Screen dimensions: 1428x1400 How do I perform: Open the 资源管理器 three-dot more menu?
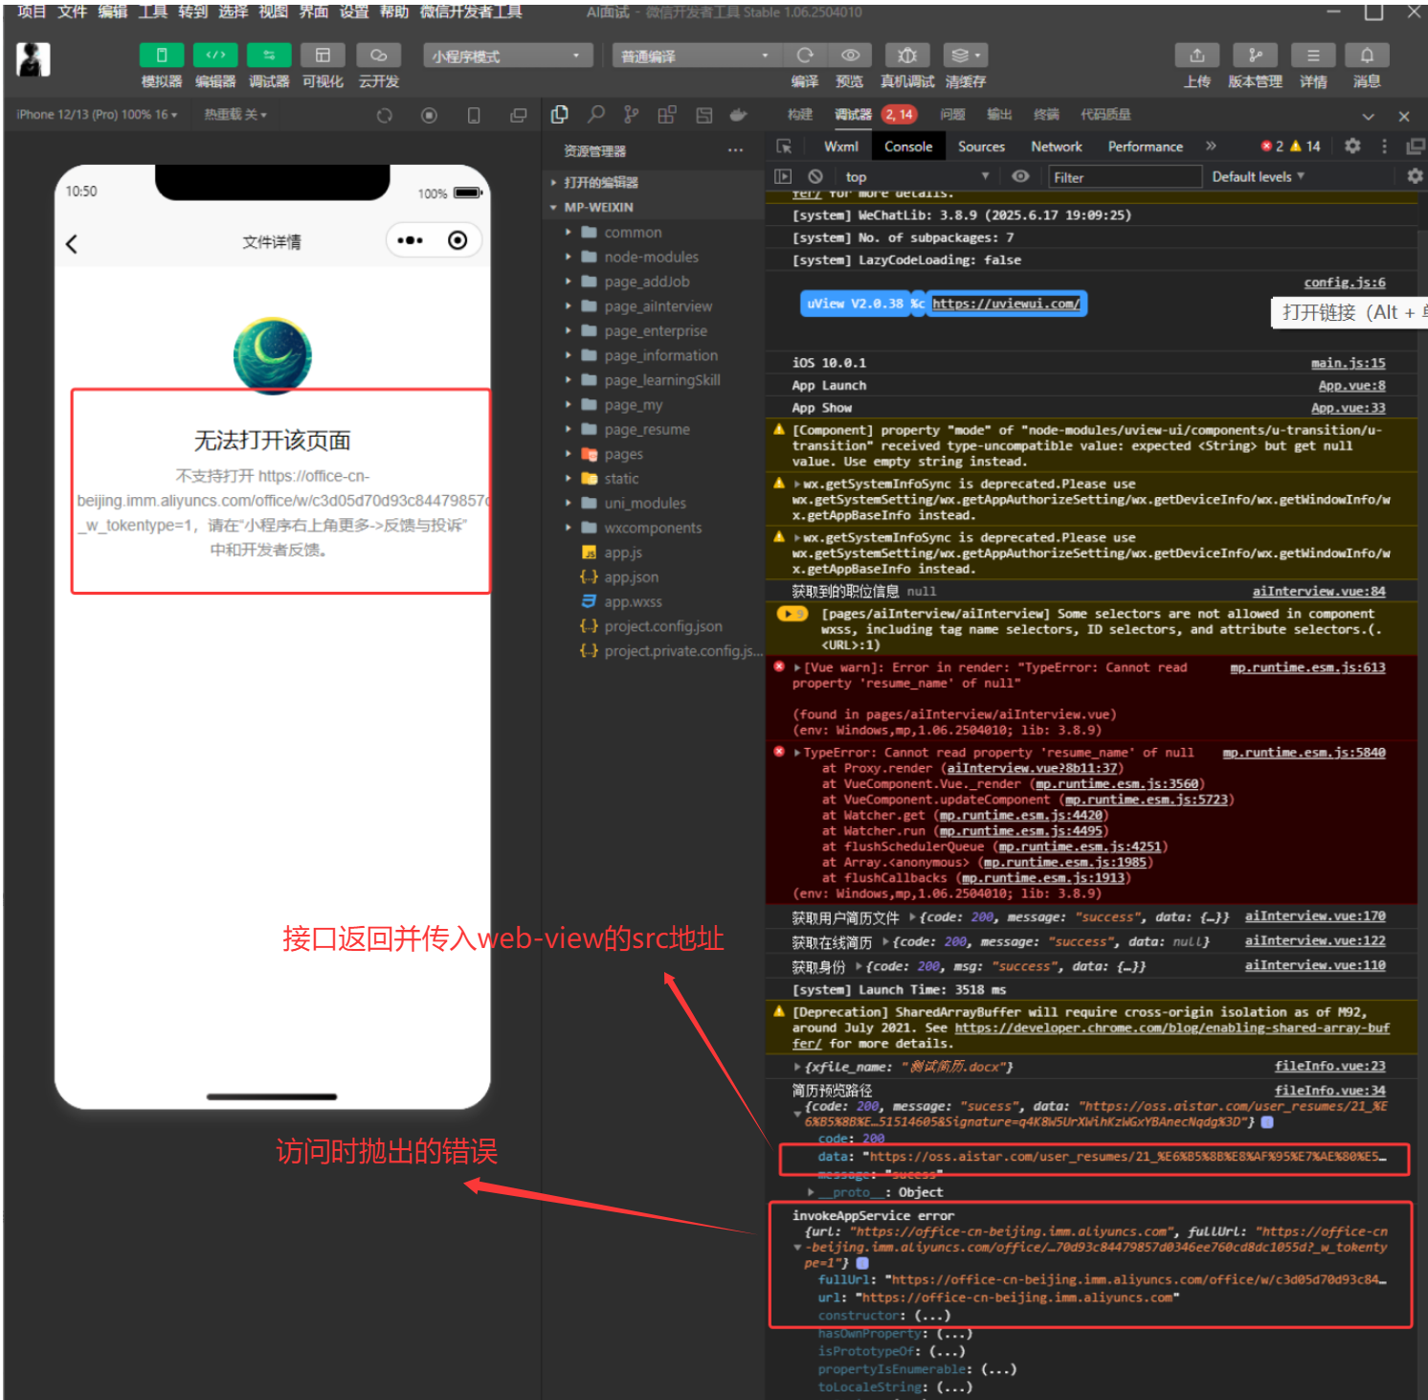pyautogui.click(x=735, y=150)
